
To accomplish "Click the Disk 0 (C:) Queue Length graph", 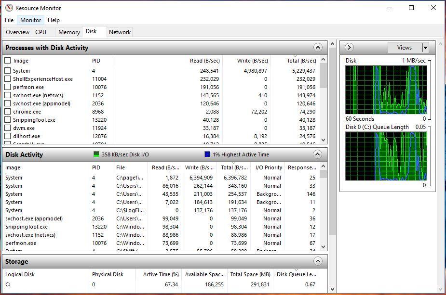I will pos(386,156).
